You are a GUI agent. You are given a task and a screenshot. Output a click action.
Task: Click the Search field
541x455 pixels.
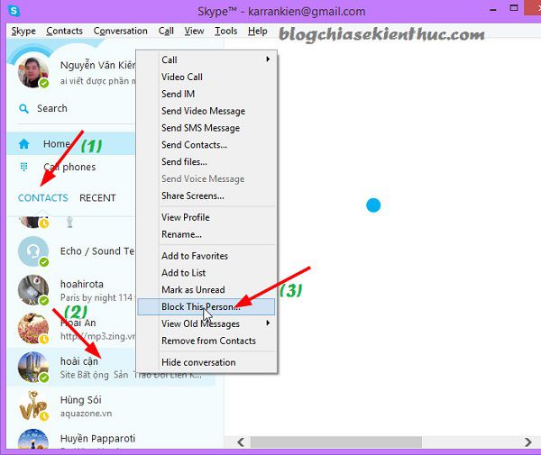click(77, 109)
